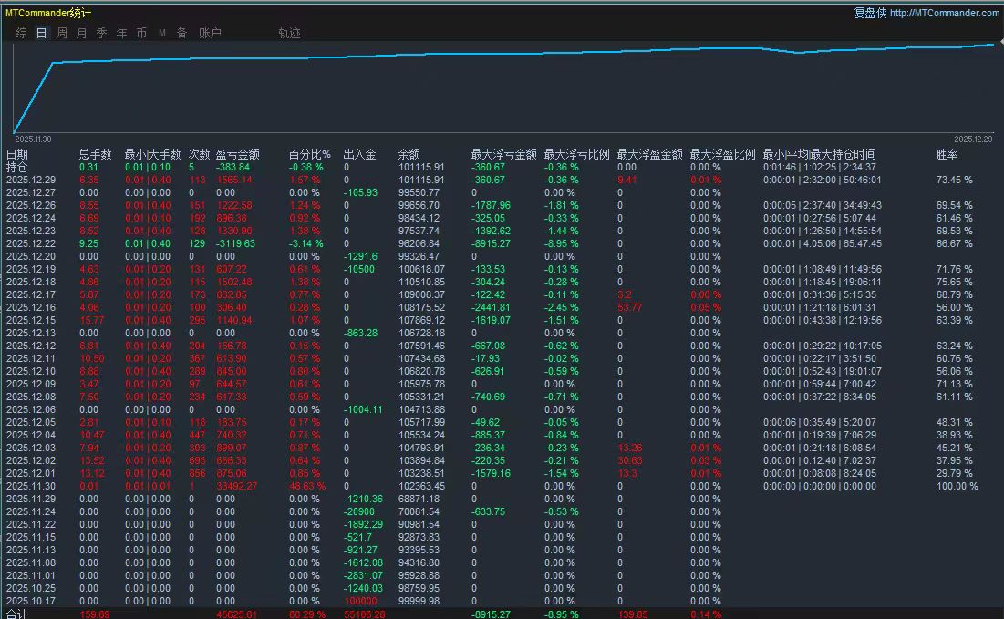Switch to the 月 monthly tab

click(81, 33)
